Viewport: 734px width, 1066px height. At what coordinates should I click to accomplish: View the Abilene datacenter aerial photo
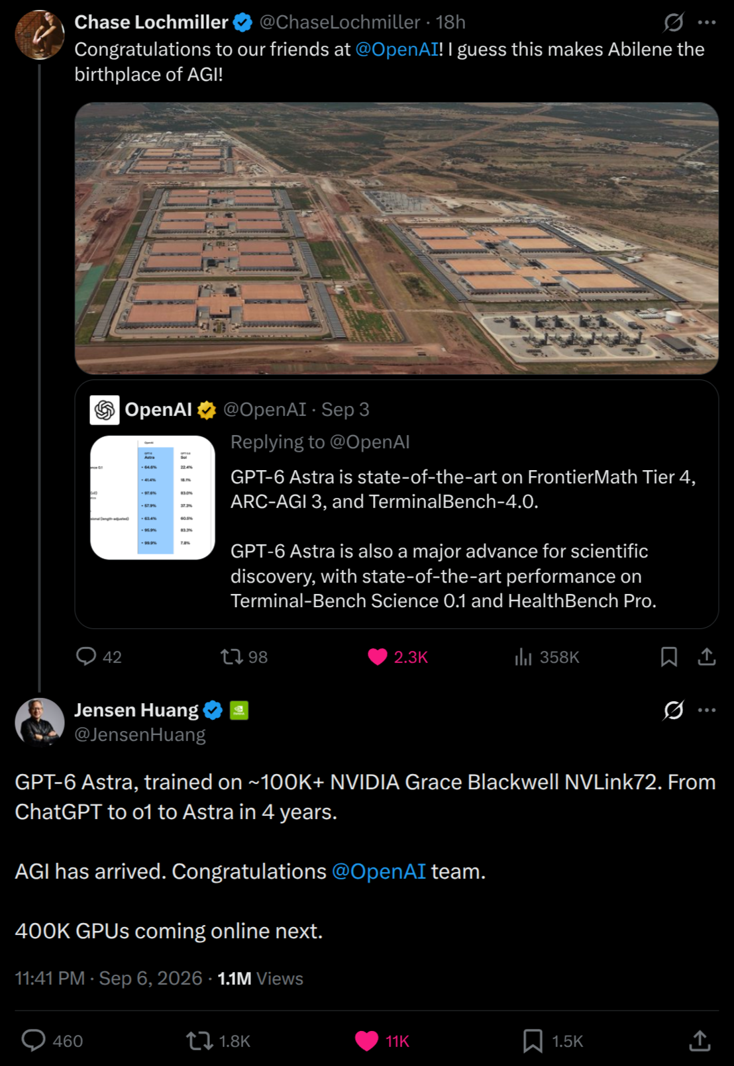(397, 238)
